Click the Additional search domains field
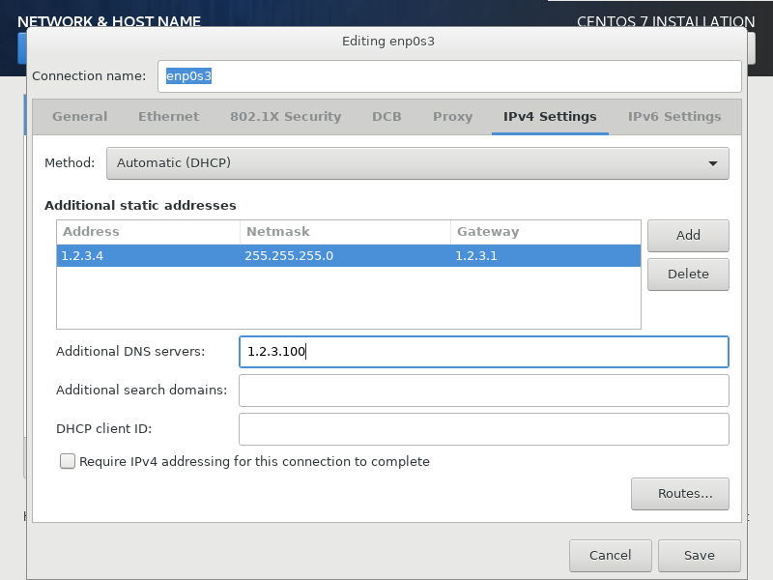 483,391
